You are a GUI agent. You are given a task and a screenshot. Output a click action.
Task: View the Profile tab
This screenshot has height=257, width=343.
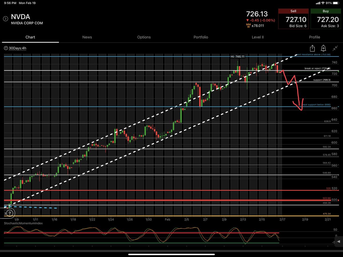point(314,37)
